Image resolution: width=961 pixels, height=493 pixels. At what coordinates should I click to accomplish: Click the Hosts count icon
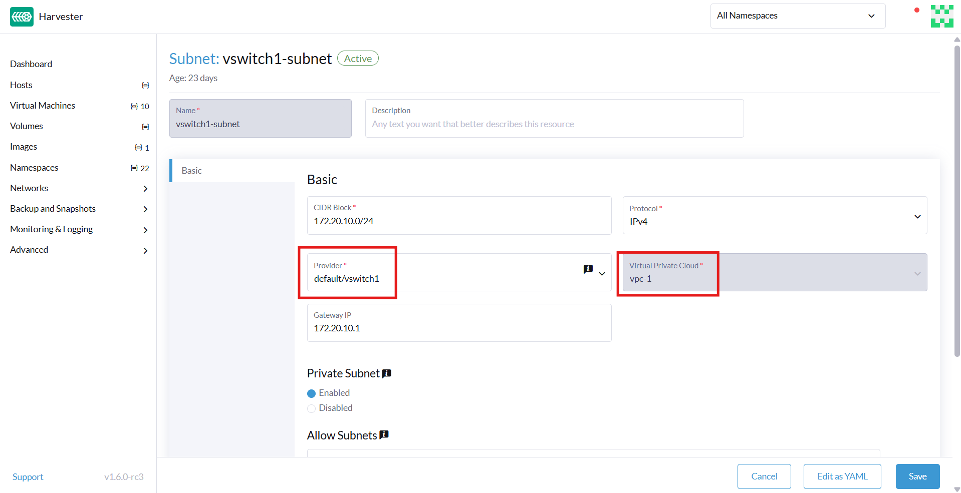[145, 86]
